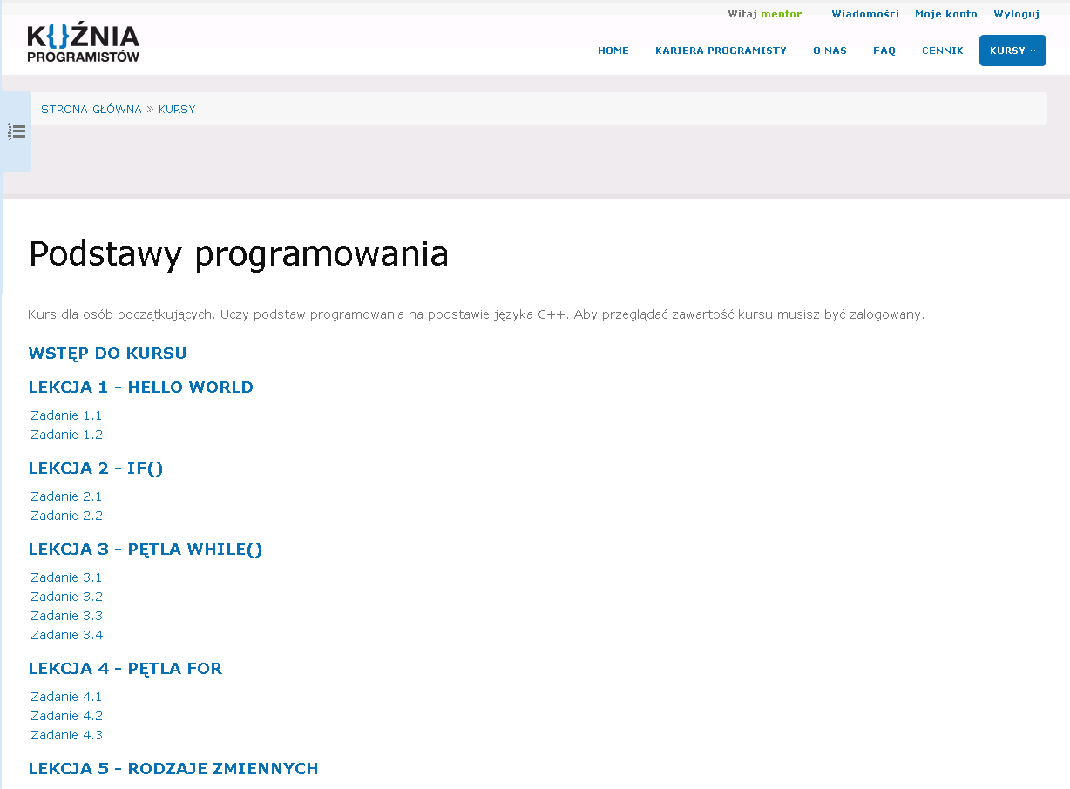Open the O NAS menu item
Image resolution: width=1070 pixels, height=789 pixels.
pos(830,51)
